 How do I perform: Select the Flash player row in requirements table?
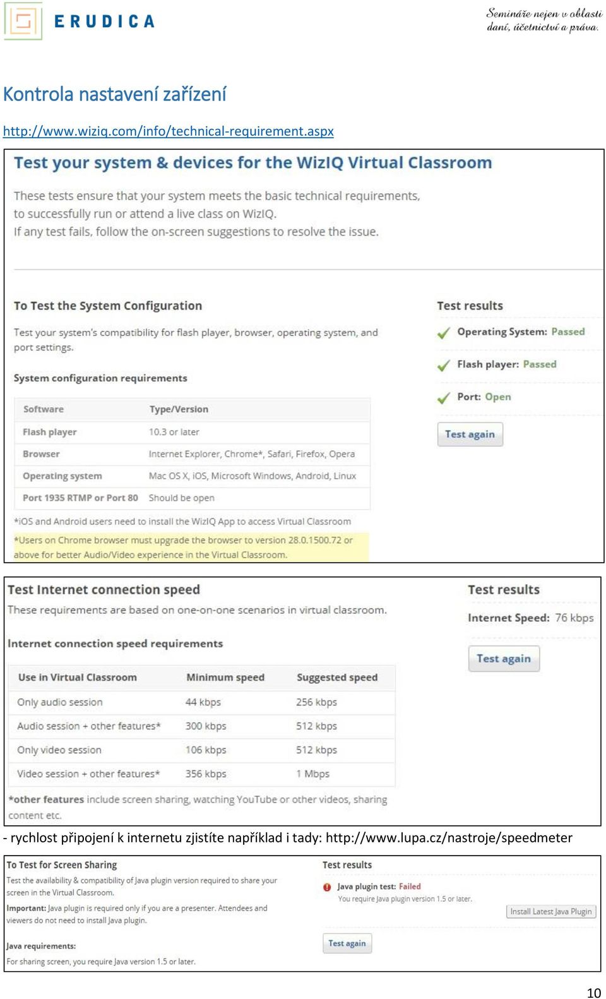pos(192,432)
